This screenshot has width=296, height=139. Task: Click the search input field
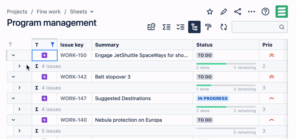pos(260,27)
